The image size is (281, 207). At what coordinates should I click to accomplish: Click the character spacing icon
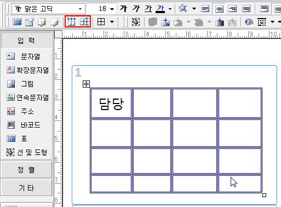pyautogui.click(x=183, y=8)
